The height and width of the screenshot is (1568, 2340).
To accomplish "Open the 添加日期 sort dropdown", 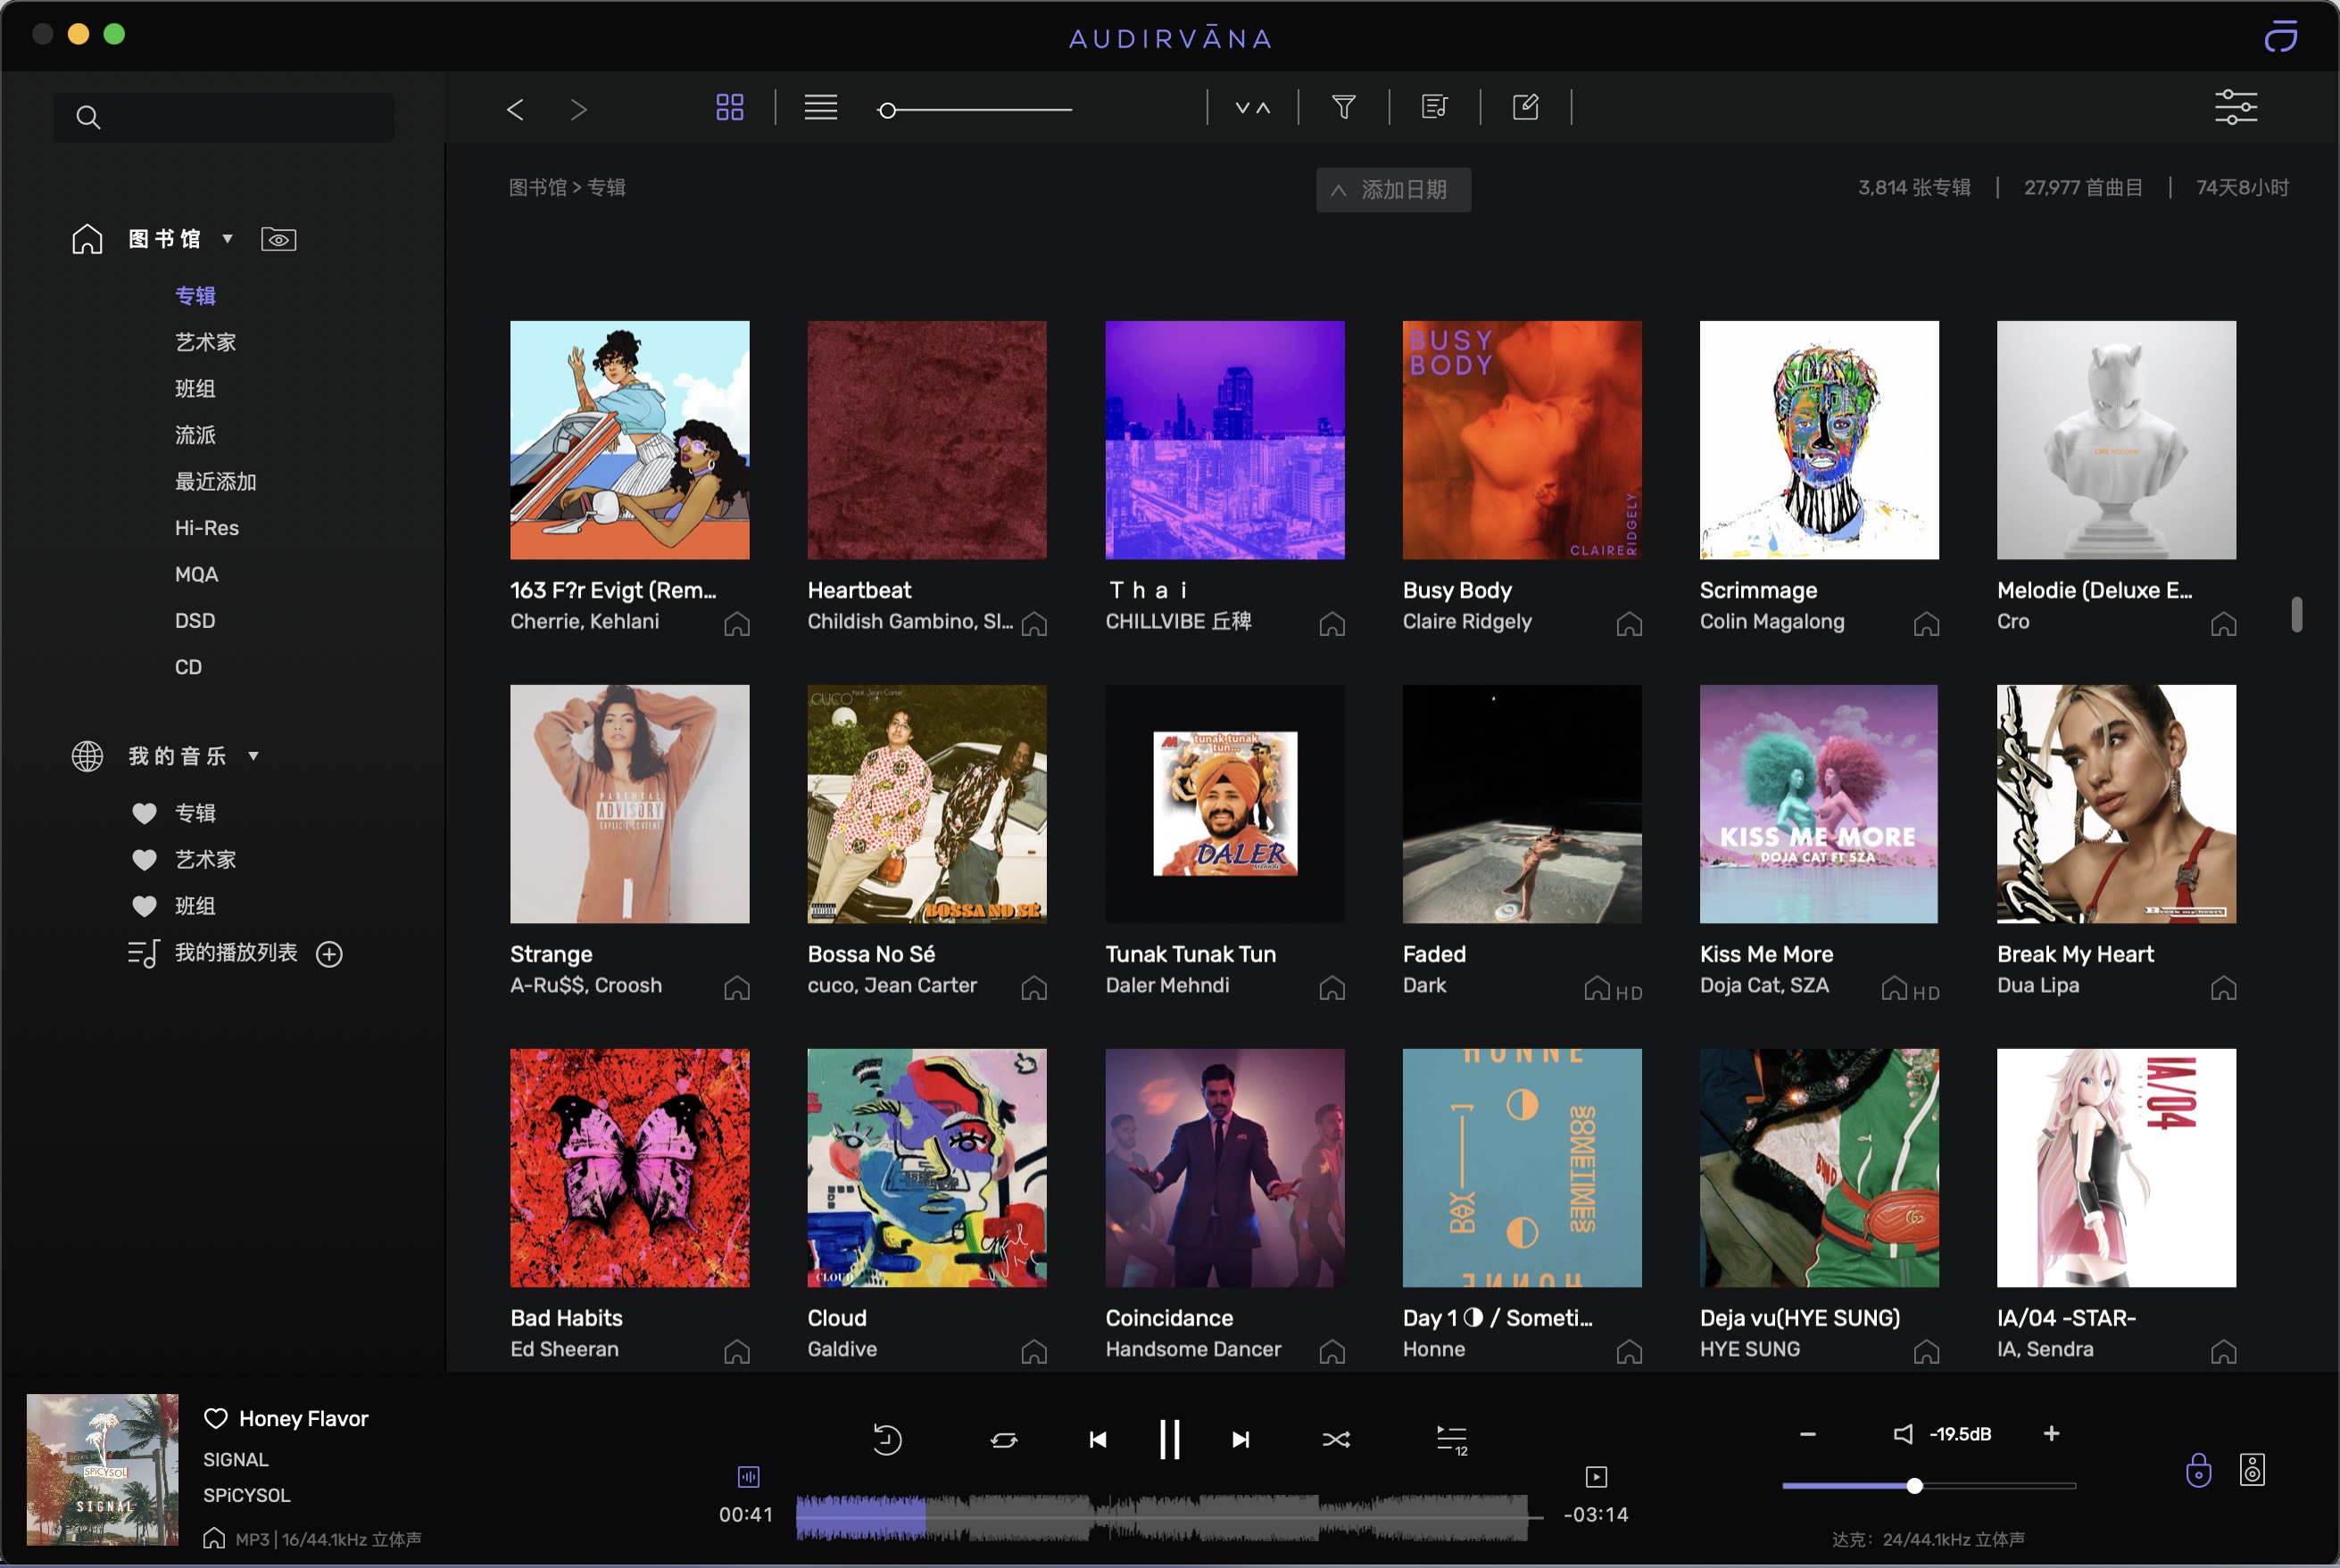I will (1392, 190).
